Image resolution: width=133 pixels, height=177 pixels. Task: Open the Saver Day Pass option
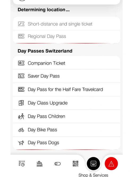66,76
